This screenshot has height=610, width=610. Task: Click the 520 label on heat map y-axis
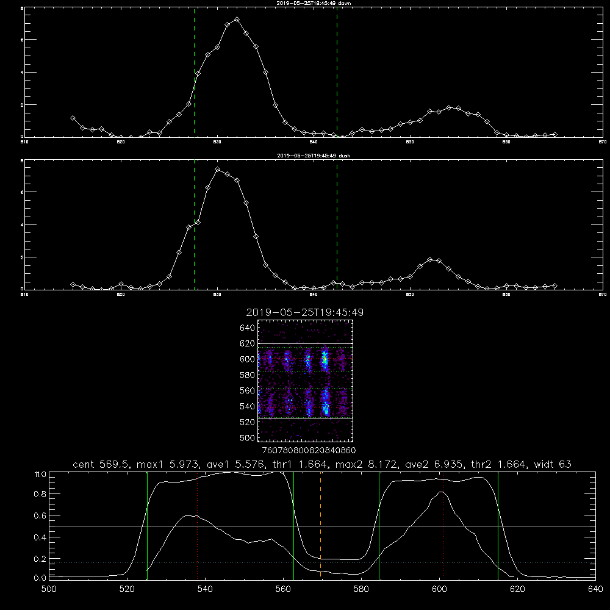[248, 422]
